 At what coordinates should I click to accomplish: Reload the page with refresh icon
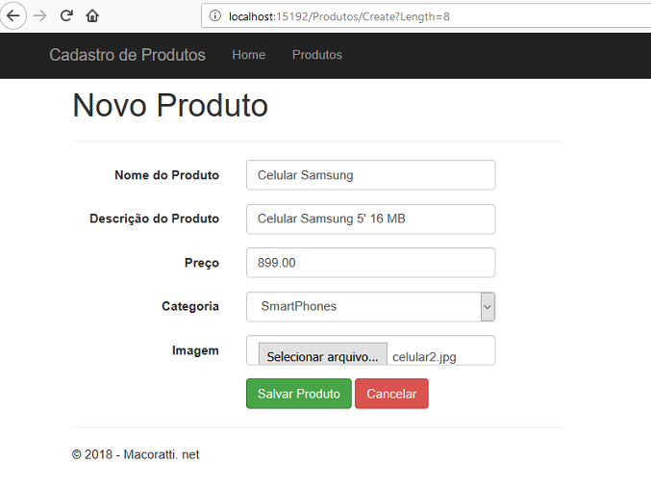click(x=66, y=15)
